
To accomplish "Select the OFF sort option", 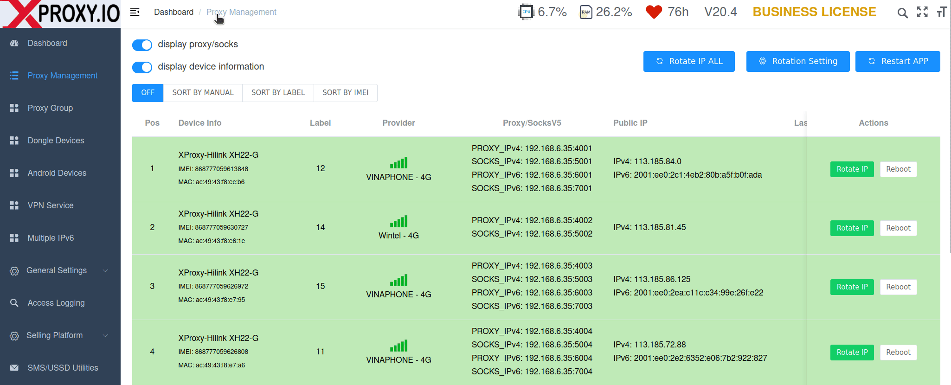I will tap(148, 93).
